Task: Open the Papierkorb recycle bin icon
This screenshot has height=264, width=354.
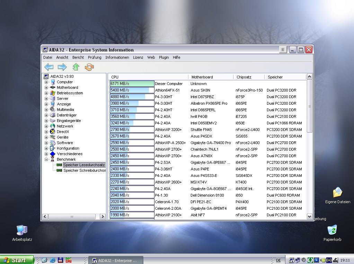Action: tap(332, 230)
